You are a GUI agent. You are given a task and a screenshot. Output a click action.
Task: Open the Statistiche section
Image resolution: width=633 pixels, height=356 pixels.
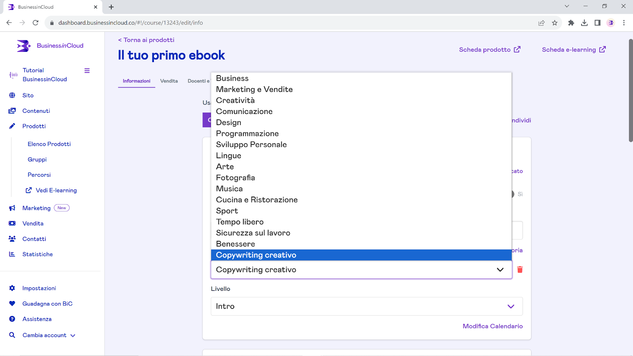click(x=37, y=254)
